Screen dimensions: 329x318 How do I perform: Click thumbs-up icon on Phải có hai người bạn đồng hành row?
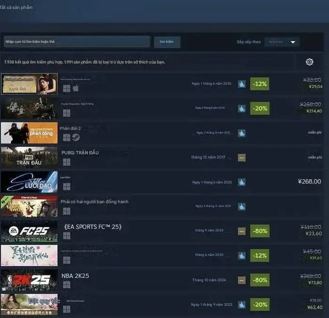coord(242,207)
